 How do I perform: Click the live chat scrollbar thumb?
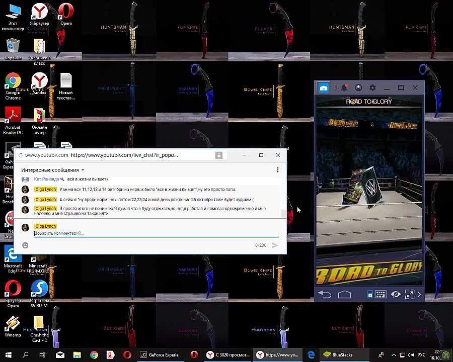tap(283, 213)
